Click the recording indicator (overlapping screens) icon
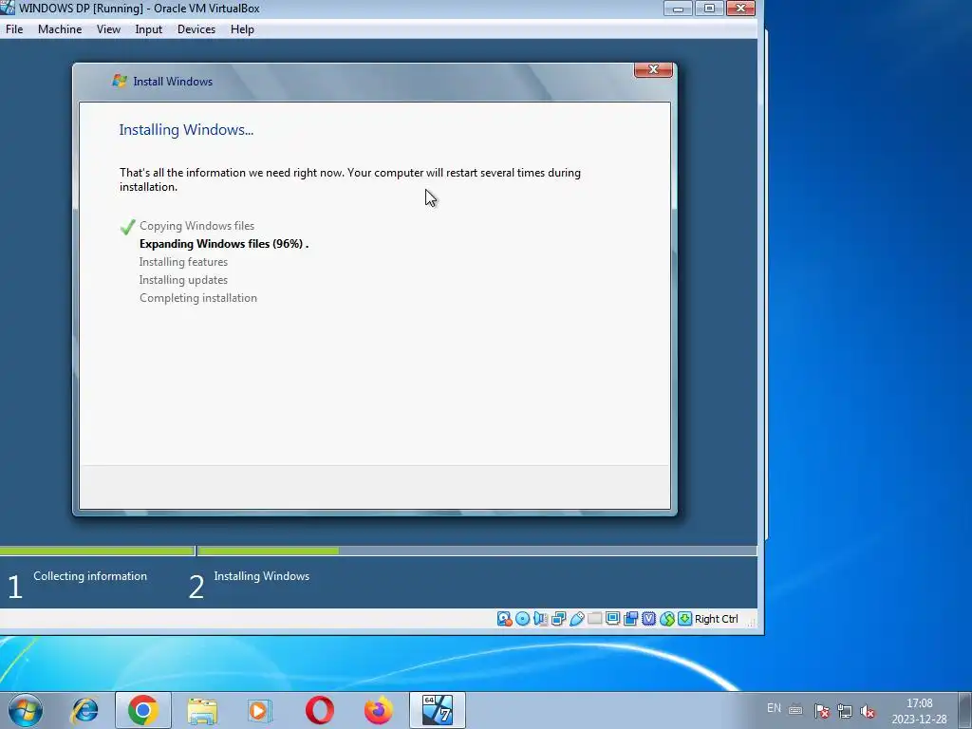This screenshot has width=972, height=729. tap(630, 619)
